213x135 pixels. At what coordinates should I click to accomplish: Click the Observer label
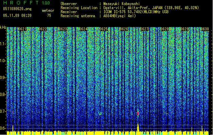pyautogui.click(x=69, y=4)
